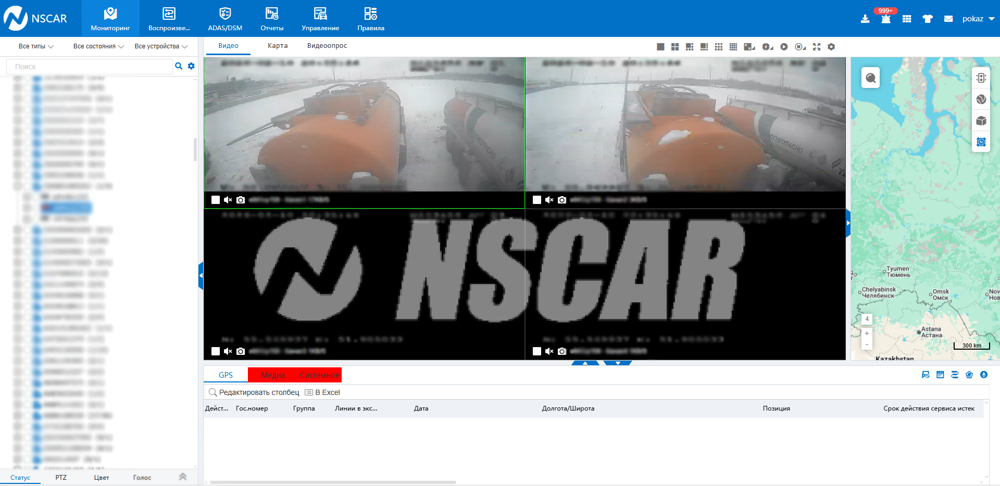Image resolution: width=1000 pixels, height=486 pixels.
Task: Open the alarm bell with 999+ badge
Action: click(886, 19)
